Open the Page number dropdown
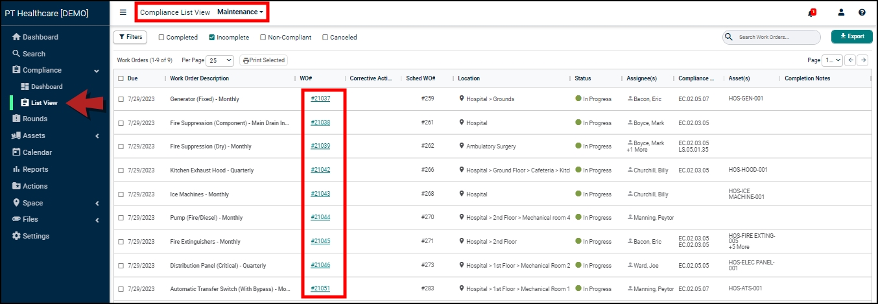The height and width of the screenshot is (304, 878). [832, 60]
